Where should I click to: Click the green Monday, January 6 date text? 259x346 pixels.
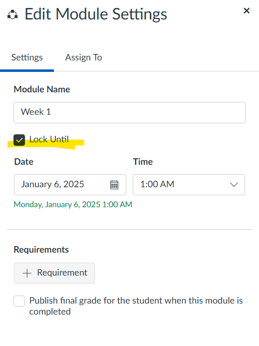click(x=73, y=205)
